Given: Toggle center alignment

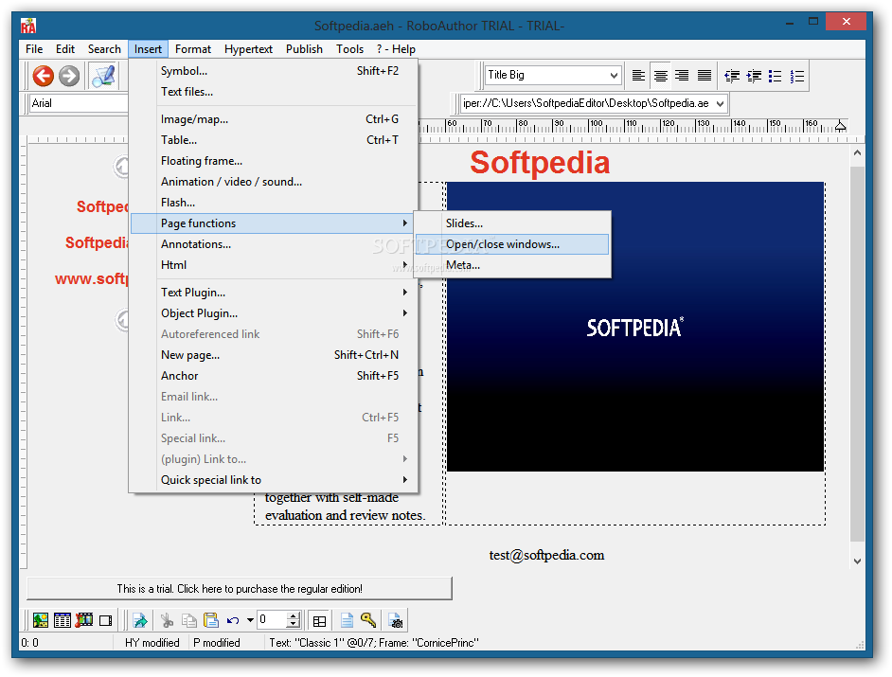Looking at the screenshot, I should pyautogui.click(x=660, y=75).
